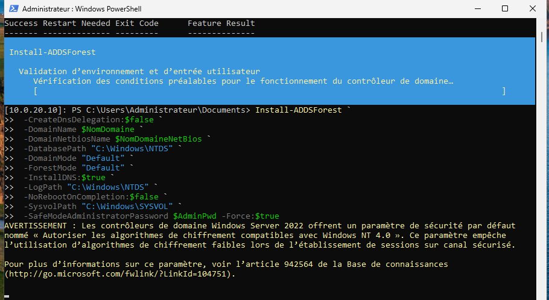The height and width of the screenshot is (300, 549).
Task: Click the '-Force:$true' switch
Action: (250, 216)
